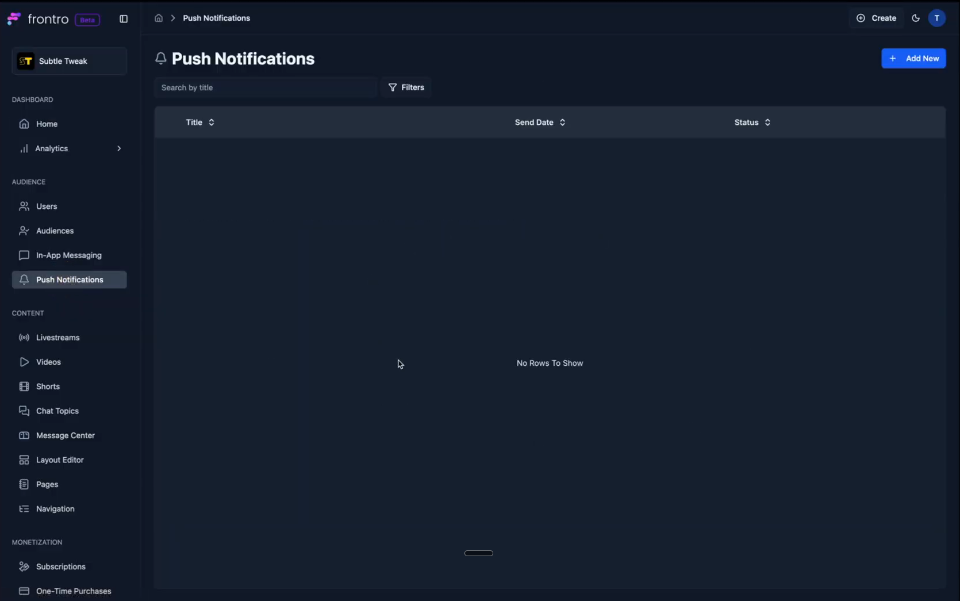
Task: Open the Filters button
Action: [x=406, y=87]
